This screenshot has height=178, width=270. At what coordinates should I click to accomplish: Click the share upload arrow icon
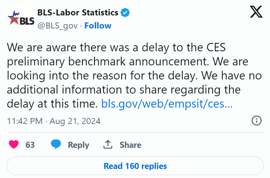coord(108,144)
